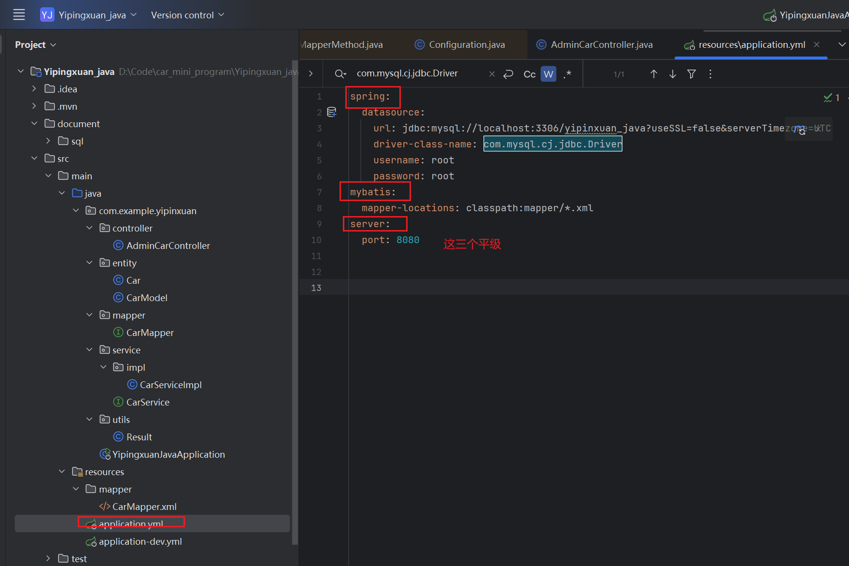Switch to the AdminCarController.java tab
This screenshot has width=849, height=566.
pos(601,44)
